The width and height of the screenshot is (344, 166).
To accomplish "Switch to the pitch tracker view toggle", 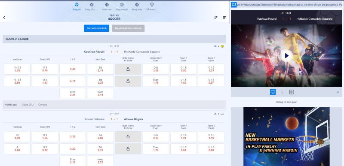I will point(292,92).
